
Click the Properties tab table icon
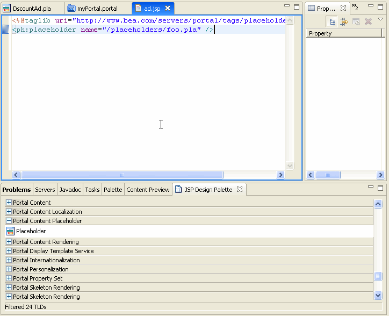(311, 8)
